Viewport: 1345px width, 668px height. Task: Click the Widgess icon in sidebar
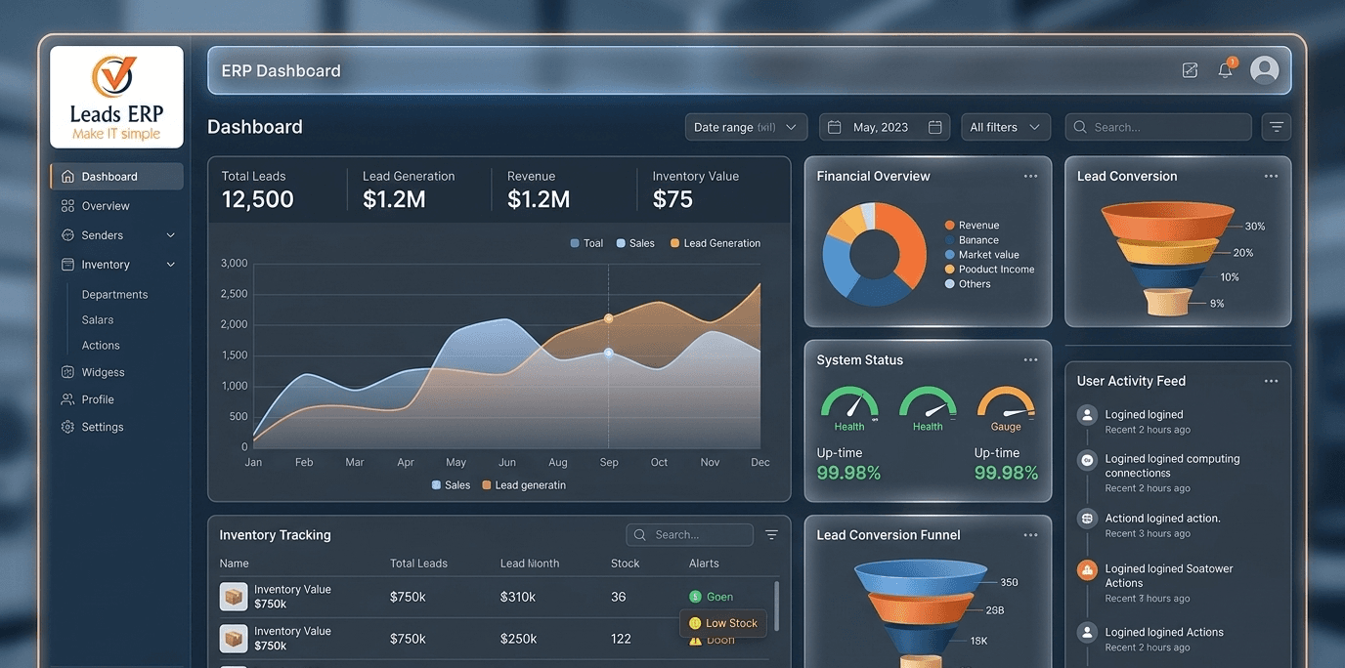[x=67, y=372]
